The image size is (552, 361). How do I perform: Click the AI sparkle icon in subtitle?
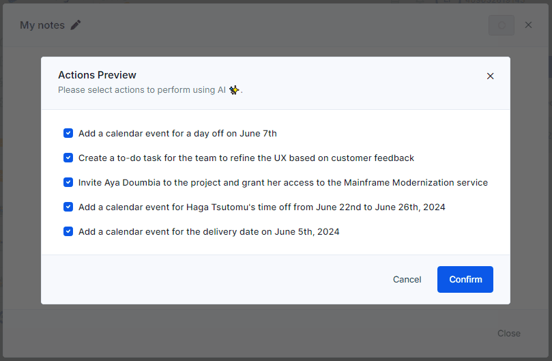point(234,90)
